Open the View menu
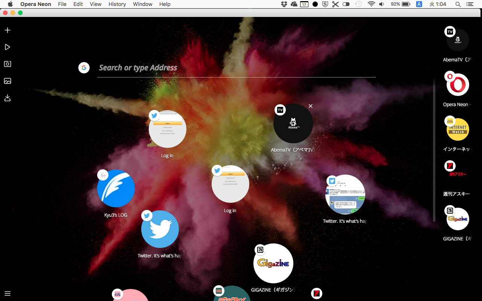The width and height of the screenshot is (482, 301). pos(96,4)
